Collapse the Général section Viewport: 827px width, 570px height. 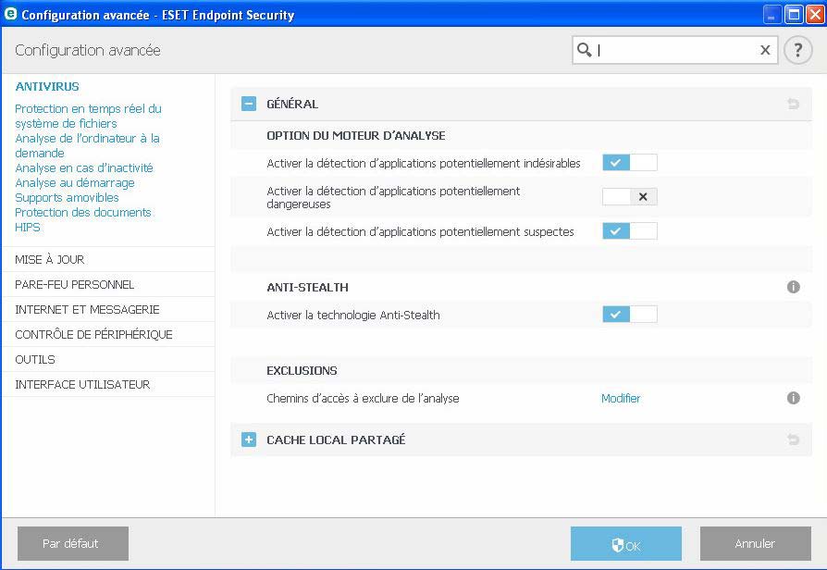click(249, 104)
